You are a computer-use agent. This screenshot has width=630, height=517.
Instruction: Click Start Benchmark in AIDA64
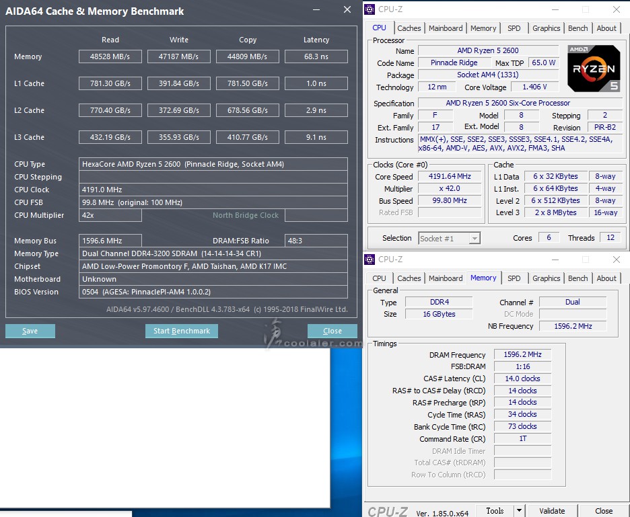tap(182, 331)
